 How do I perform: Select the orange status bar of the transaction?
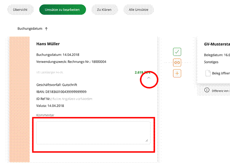(x=19, y=99)
